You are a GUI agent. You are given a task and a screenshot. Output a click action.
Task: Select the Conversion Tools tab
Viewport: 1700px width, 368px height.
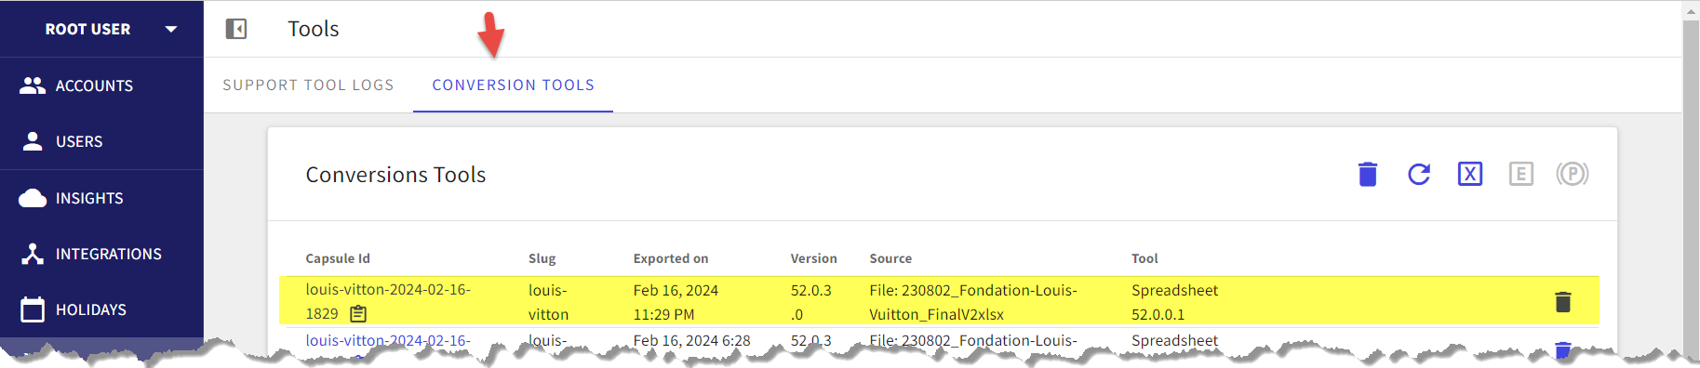coord(513,85)
